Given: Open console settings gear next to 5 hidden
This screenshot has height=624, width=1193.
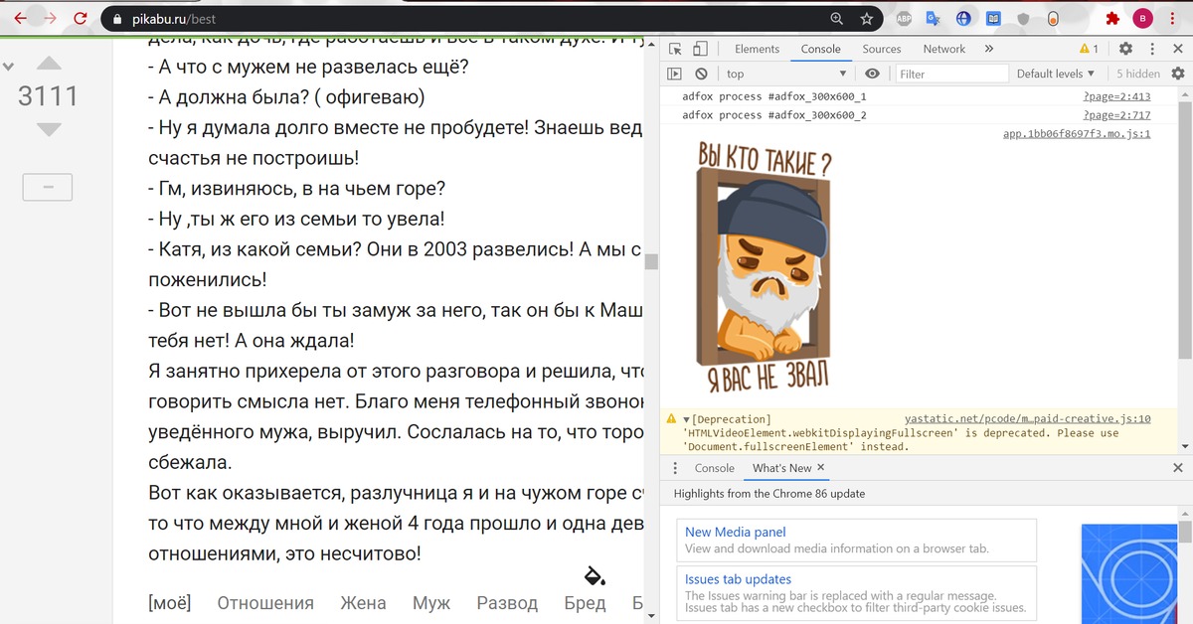Looking at the screenshot, I should point(1178,74).
